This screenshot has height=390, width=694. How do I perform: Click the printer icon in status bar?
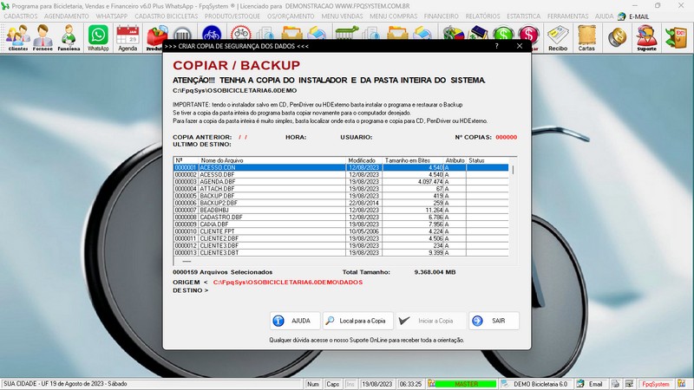pyautogui.click(x=615, y=384)
